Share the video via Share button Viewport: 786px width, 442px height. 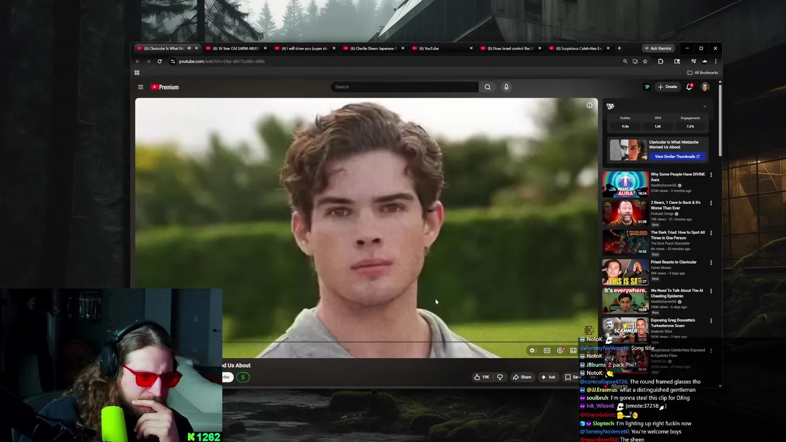[522, 377]
